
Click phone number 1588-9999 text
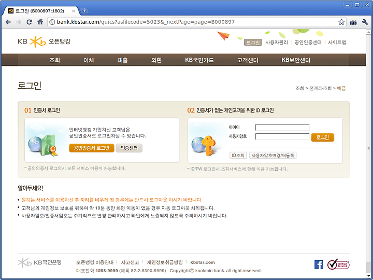pos(107,271)
